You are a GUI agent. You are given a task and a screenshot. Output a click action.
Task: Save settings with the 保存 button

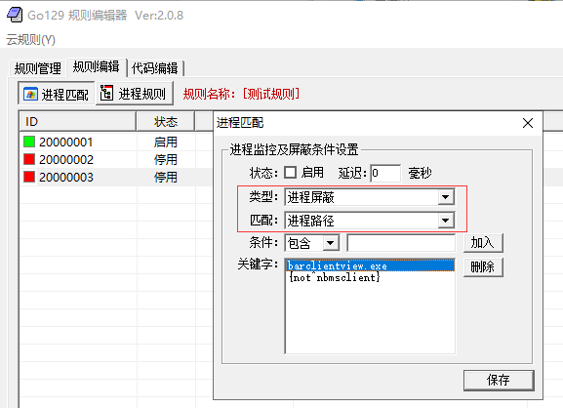499,380
